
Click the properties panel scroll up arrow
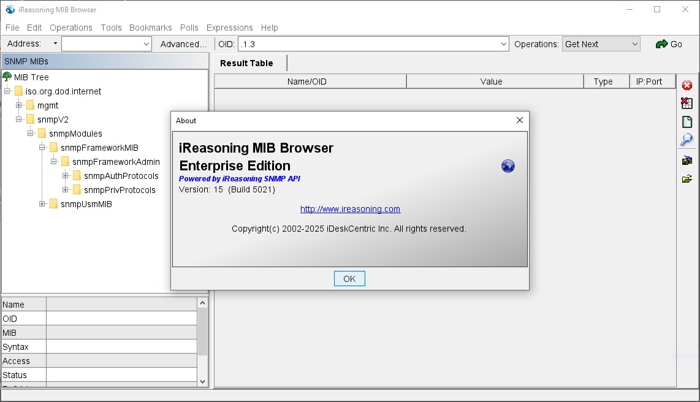click(202, 303)
